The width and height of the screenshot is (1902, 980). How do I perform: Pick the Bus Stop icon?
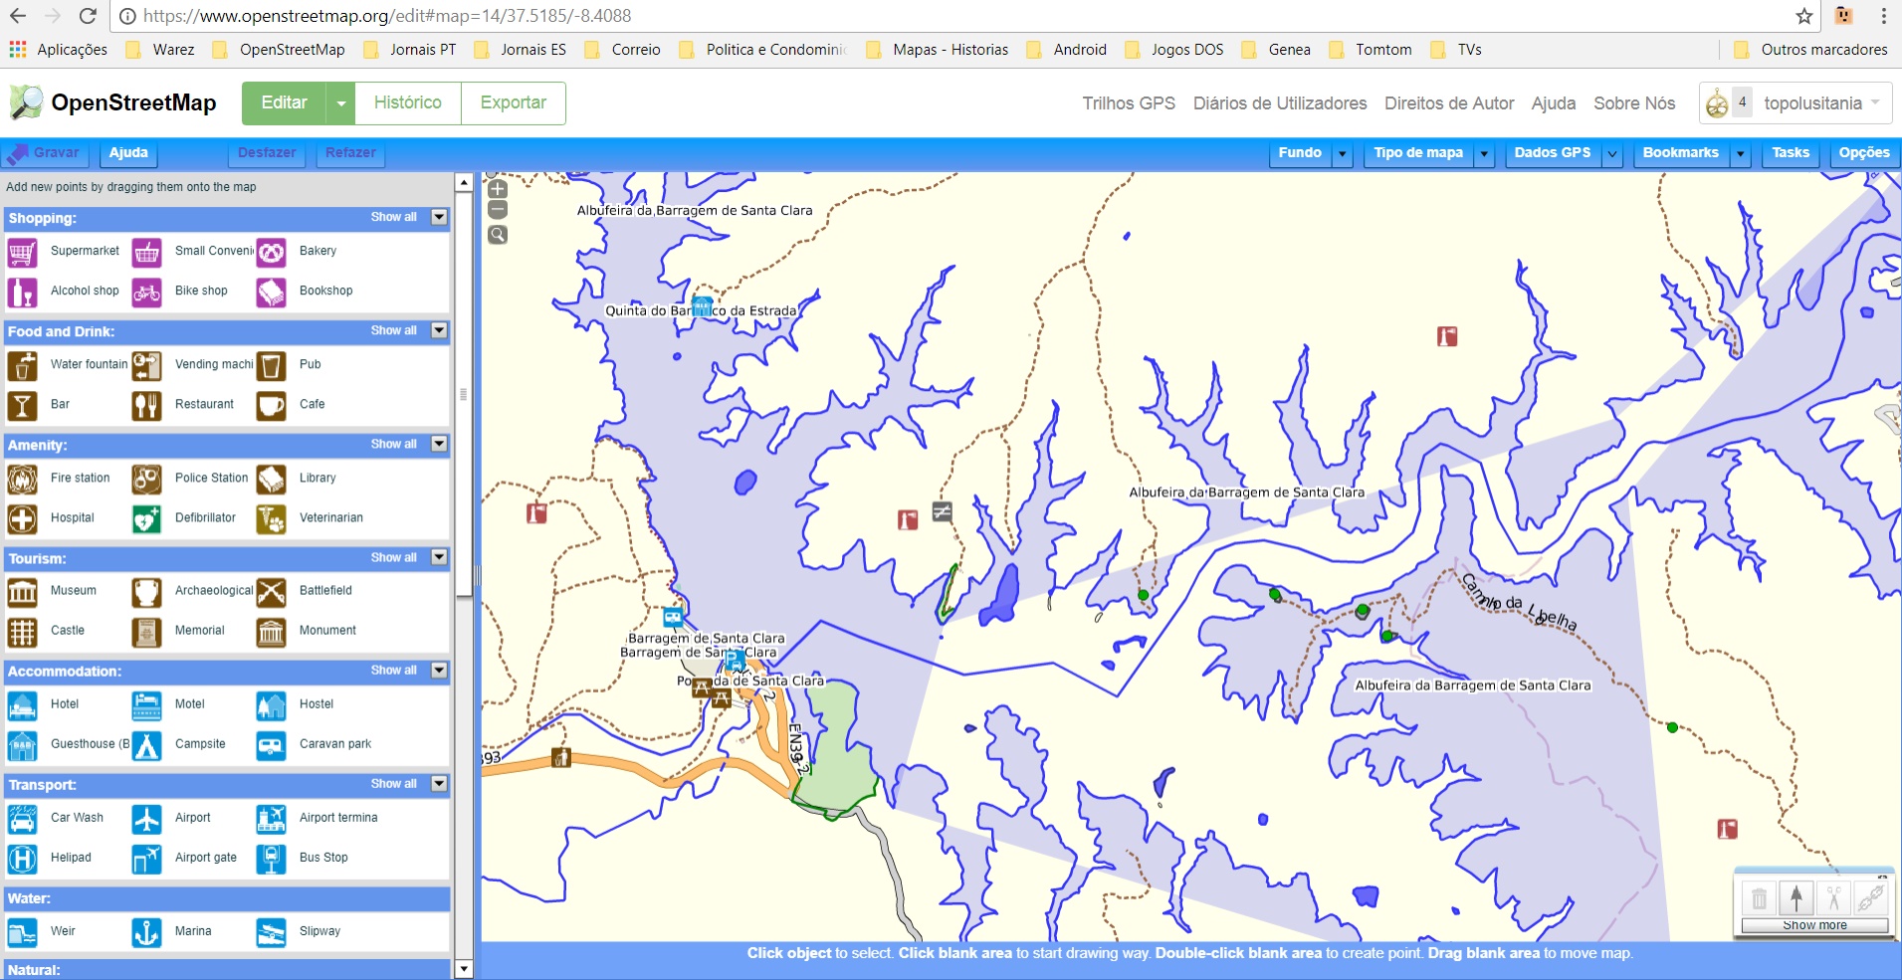point(272,859)
